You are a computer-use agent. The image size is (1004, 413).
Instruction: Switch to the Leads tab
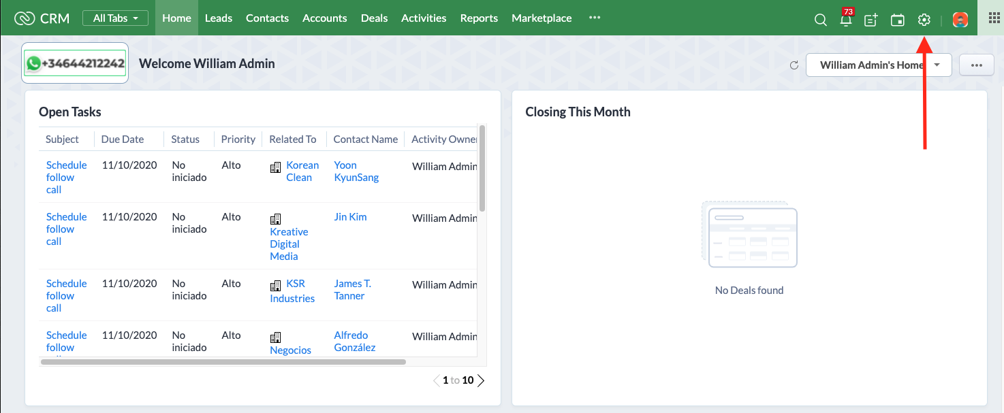coord(219,18)
